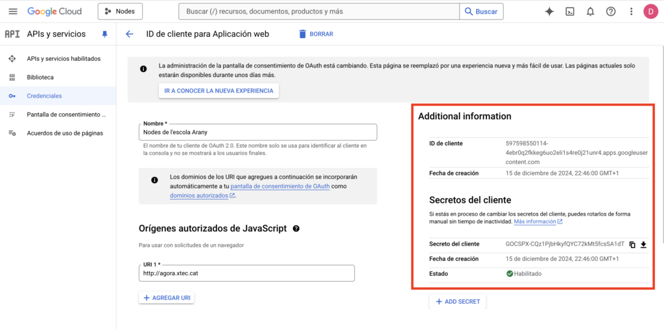
Task: Open APIs y servicios habilitados
Action: pyautogui.click(x=64, y=59)
